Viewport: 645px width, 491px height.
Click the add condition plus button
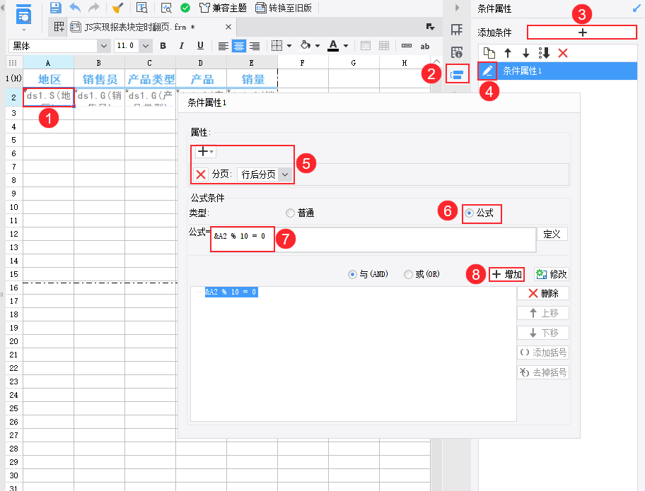click(x=582, y=32)
